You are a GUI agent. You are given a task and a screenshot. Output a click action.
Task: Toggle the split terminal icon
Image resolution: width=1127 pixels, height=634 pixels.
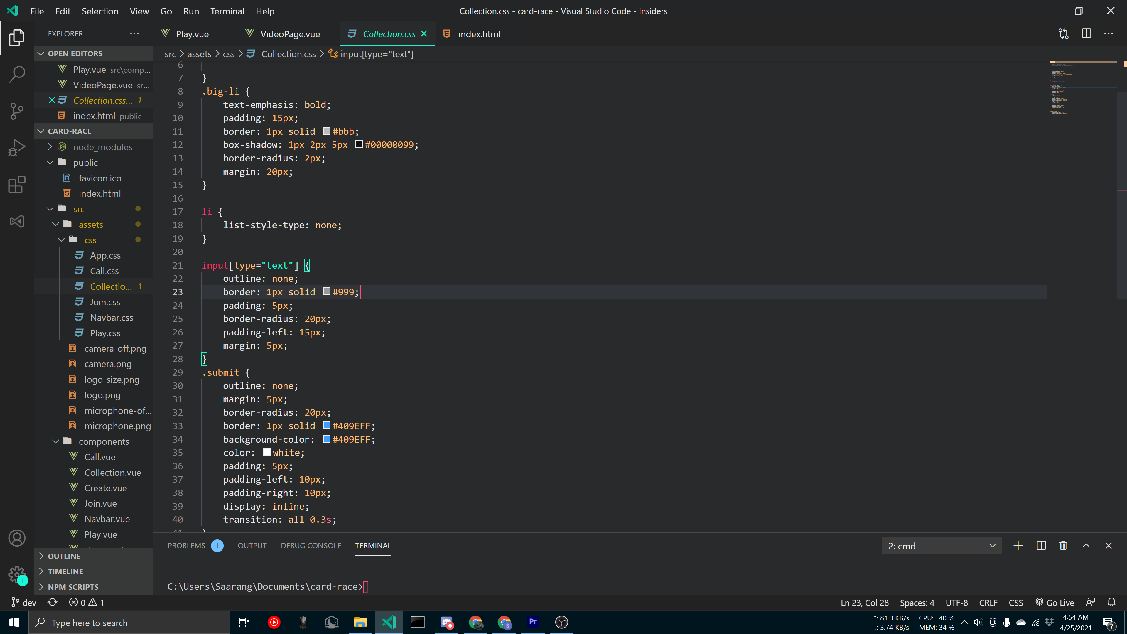[x=1041, y=546]
